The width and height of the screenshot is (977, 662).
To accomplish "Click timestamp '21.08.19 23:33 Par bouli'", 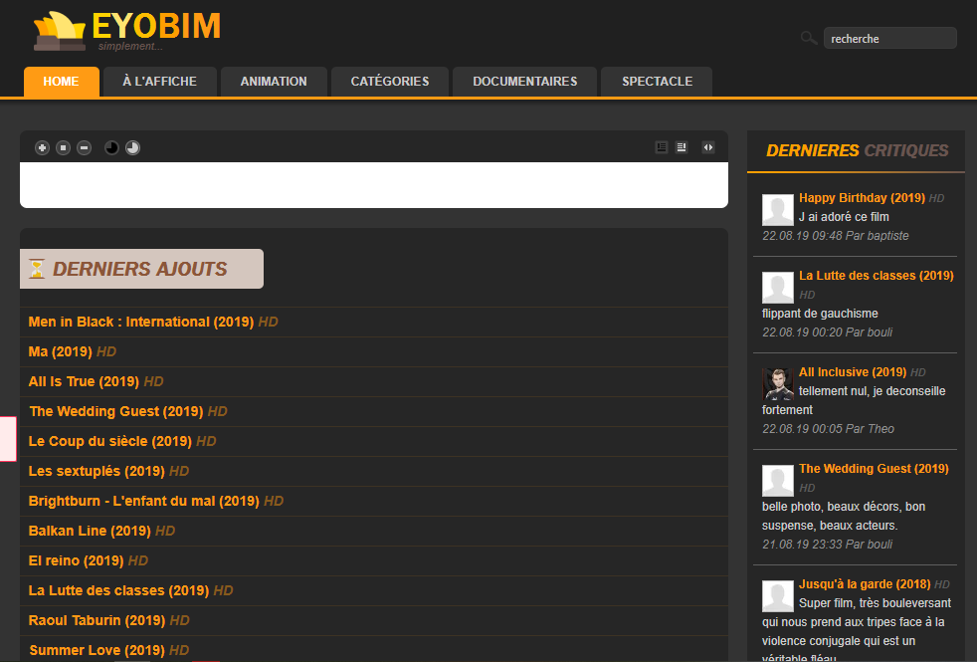I will pyautogui.click(x=828, y=545).
